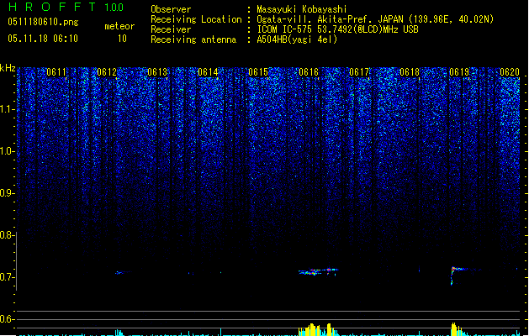Click the 0615 time marker
The height and width of the screenshot is (336, 529).
[x=258, y=72]
